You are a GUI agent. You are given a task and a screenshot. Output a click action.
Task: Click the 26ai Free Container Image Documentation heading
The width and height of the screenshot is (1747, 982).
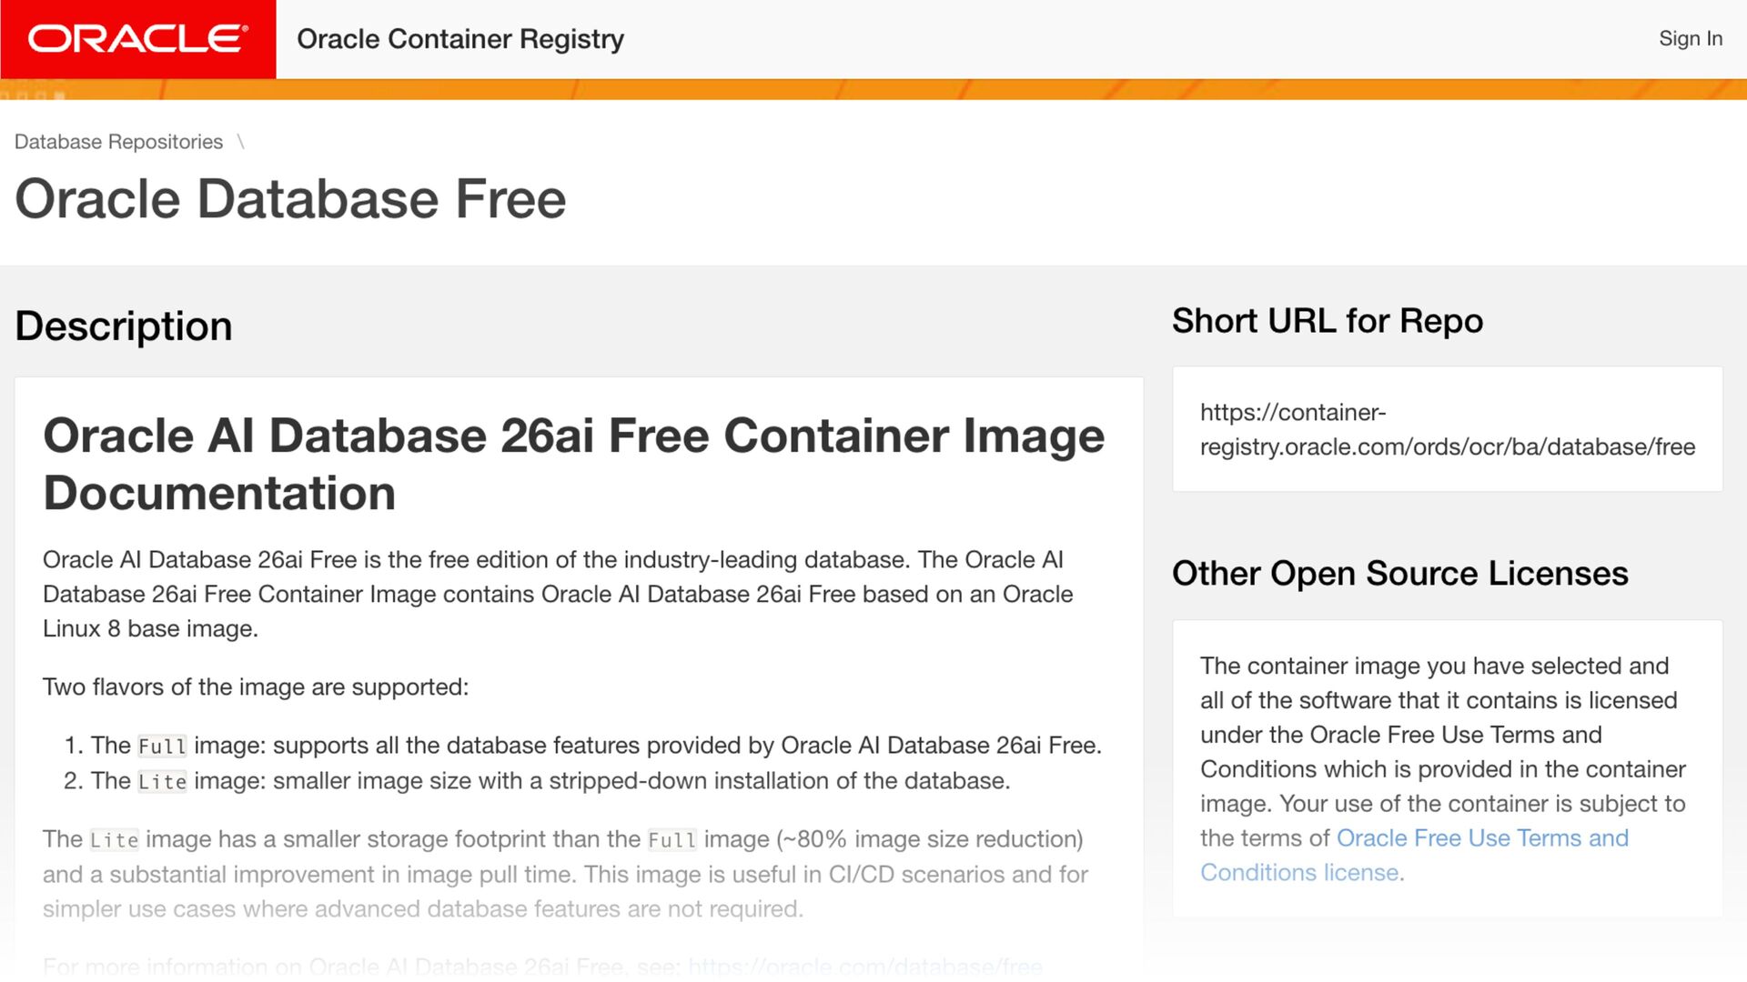point(573,464)
